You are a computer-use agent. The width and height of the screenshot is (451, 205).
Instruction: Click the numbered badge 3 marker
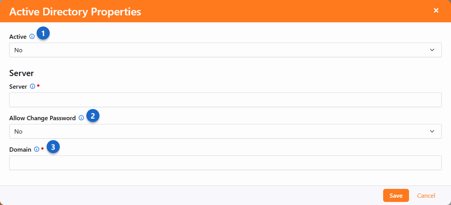(x=53, y=147)
